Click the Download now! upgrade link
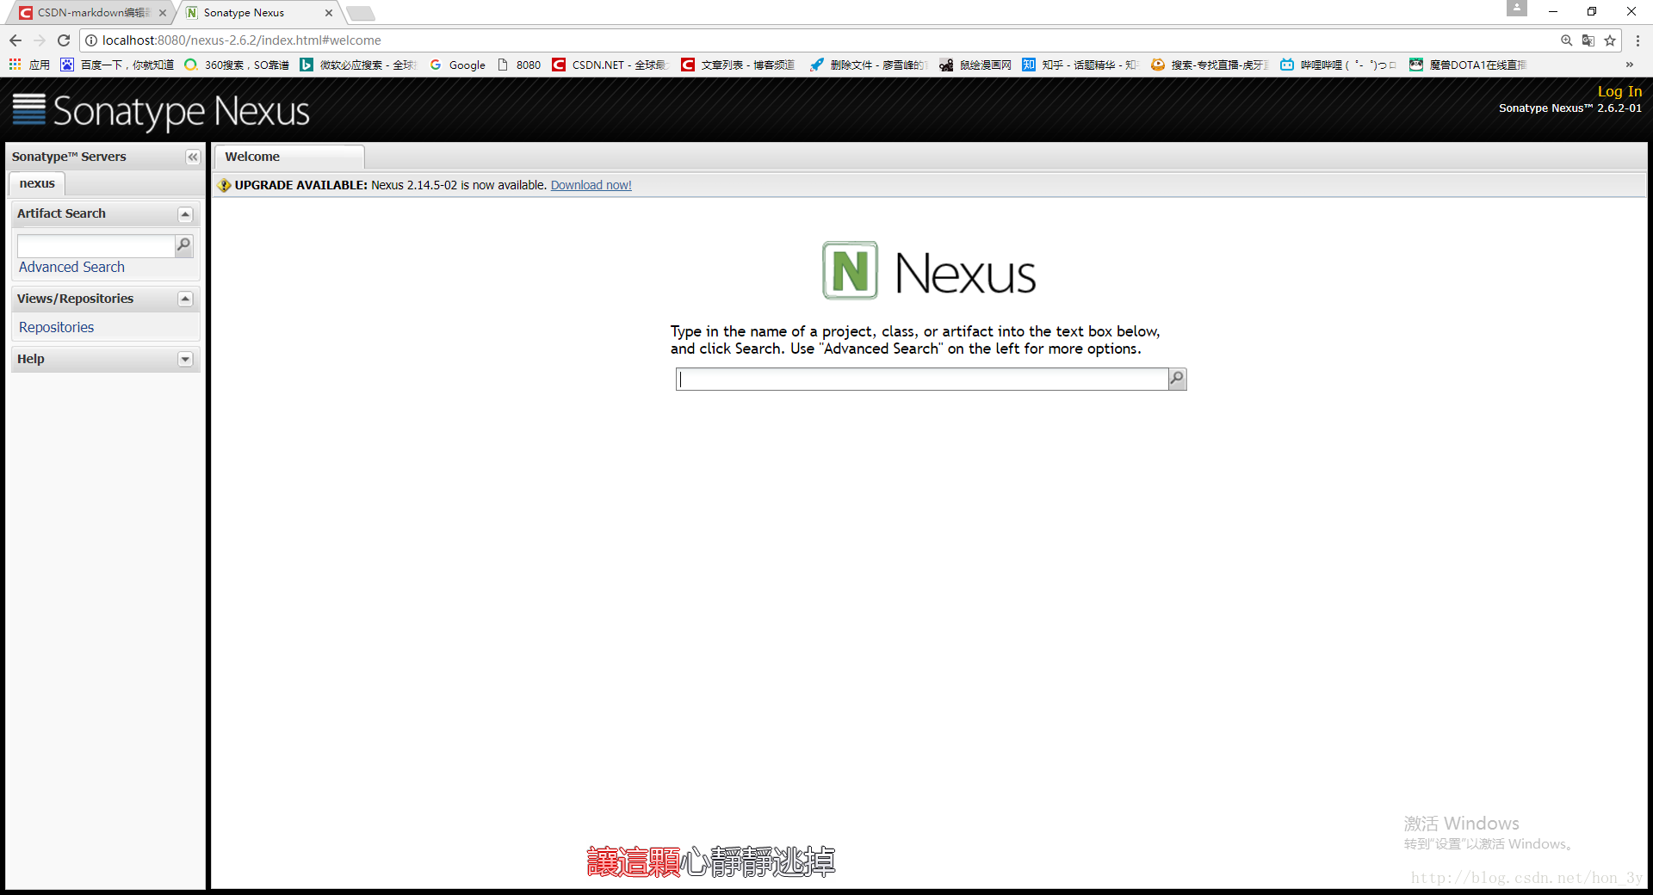1653x895 pixels. tap(591, 185)
